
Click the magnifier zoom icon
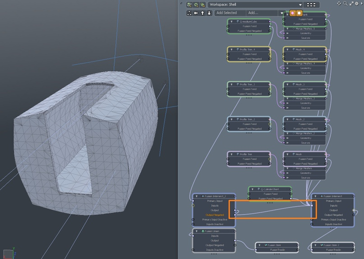(x=346, y=4)
